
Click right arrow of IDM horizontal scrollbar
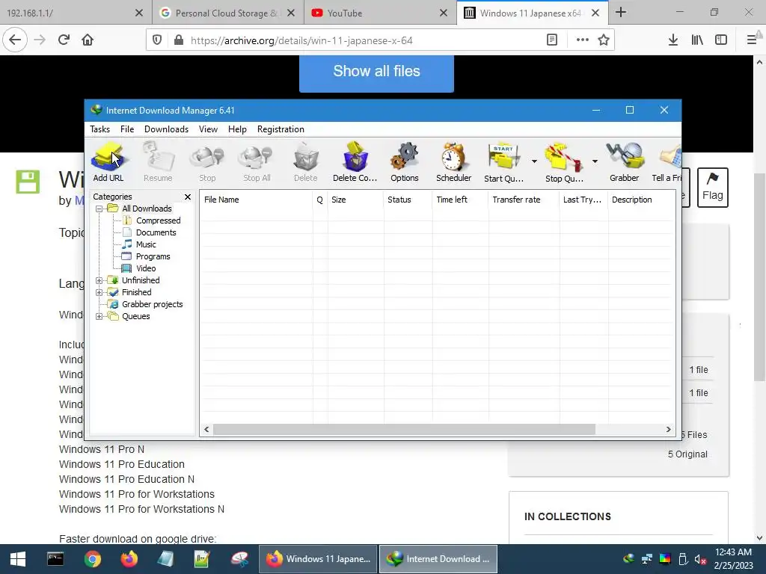click(668, 430)
